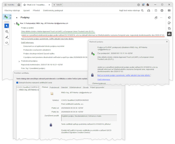Open the Nabídka hamburger menu
The width and height of the screenshot is (175, 144).
(9, 5)
